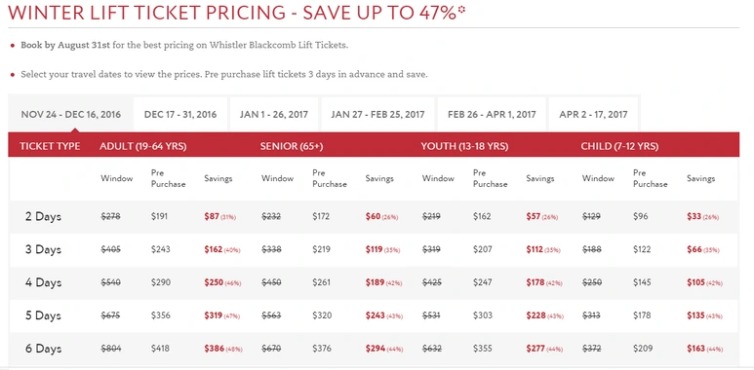Viewport: 754px width, 370px height.
Task: Select the 2 Days ticket row label
Action: [x=43, y=217]
